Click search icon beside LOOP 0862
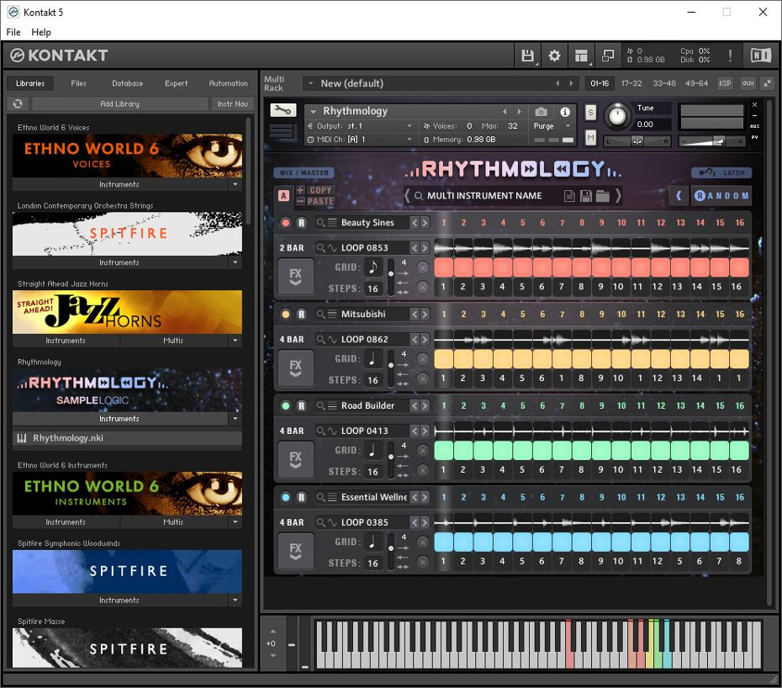 (x=320, y=339)
